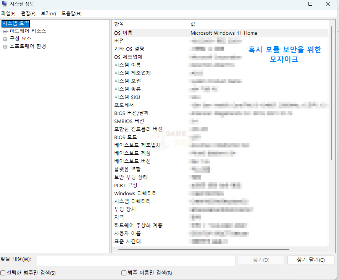Select the 부팅 장치 row
The width and height of the screenshot is (339, 280).
click(221, 209)
